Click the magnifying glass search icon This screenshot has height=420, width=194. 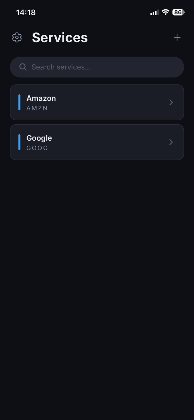pos(23,67)
